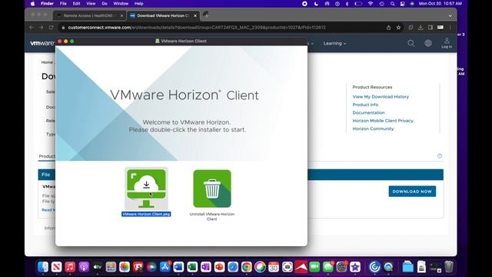Click the search icon on the VMware site
This screenshot has height=277, width=492.
(x=411, y=43)
